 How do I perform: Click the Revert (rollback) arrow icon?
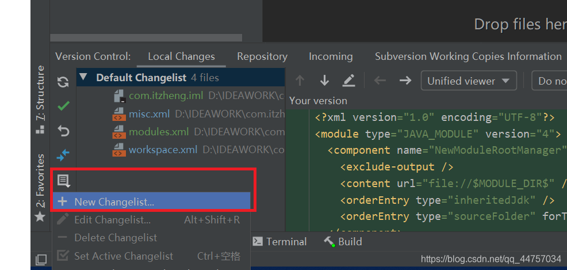click(63, 131)
